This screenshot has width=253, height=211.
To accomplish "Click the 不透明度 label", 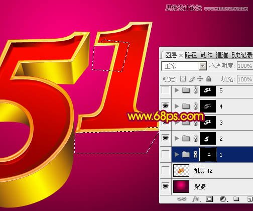I will coord(222,66).
